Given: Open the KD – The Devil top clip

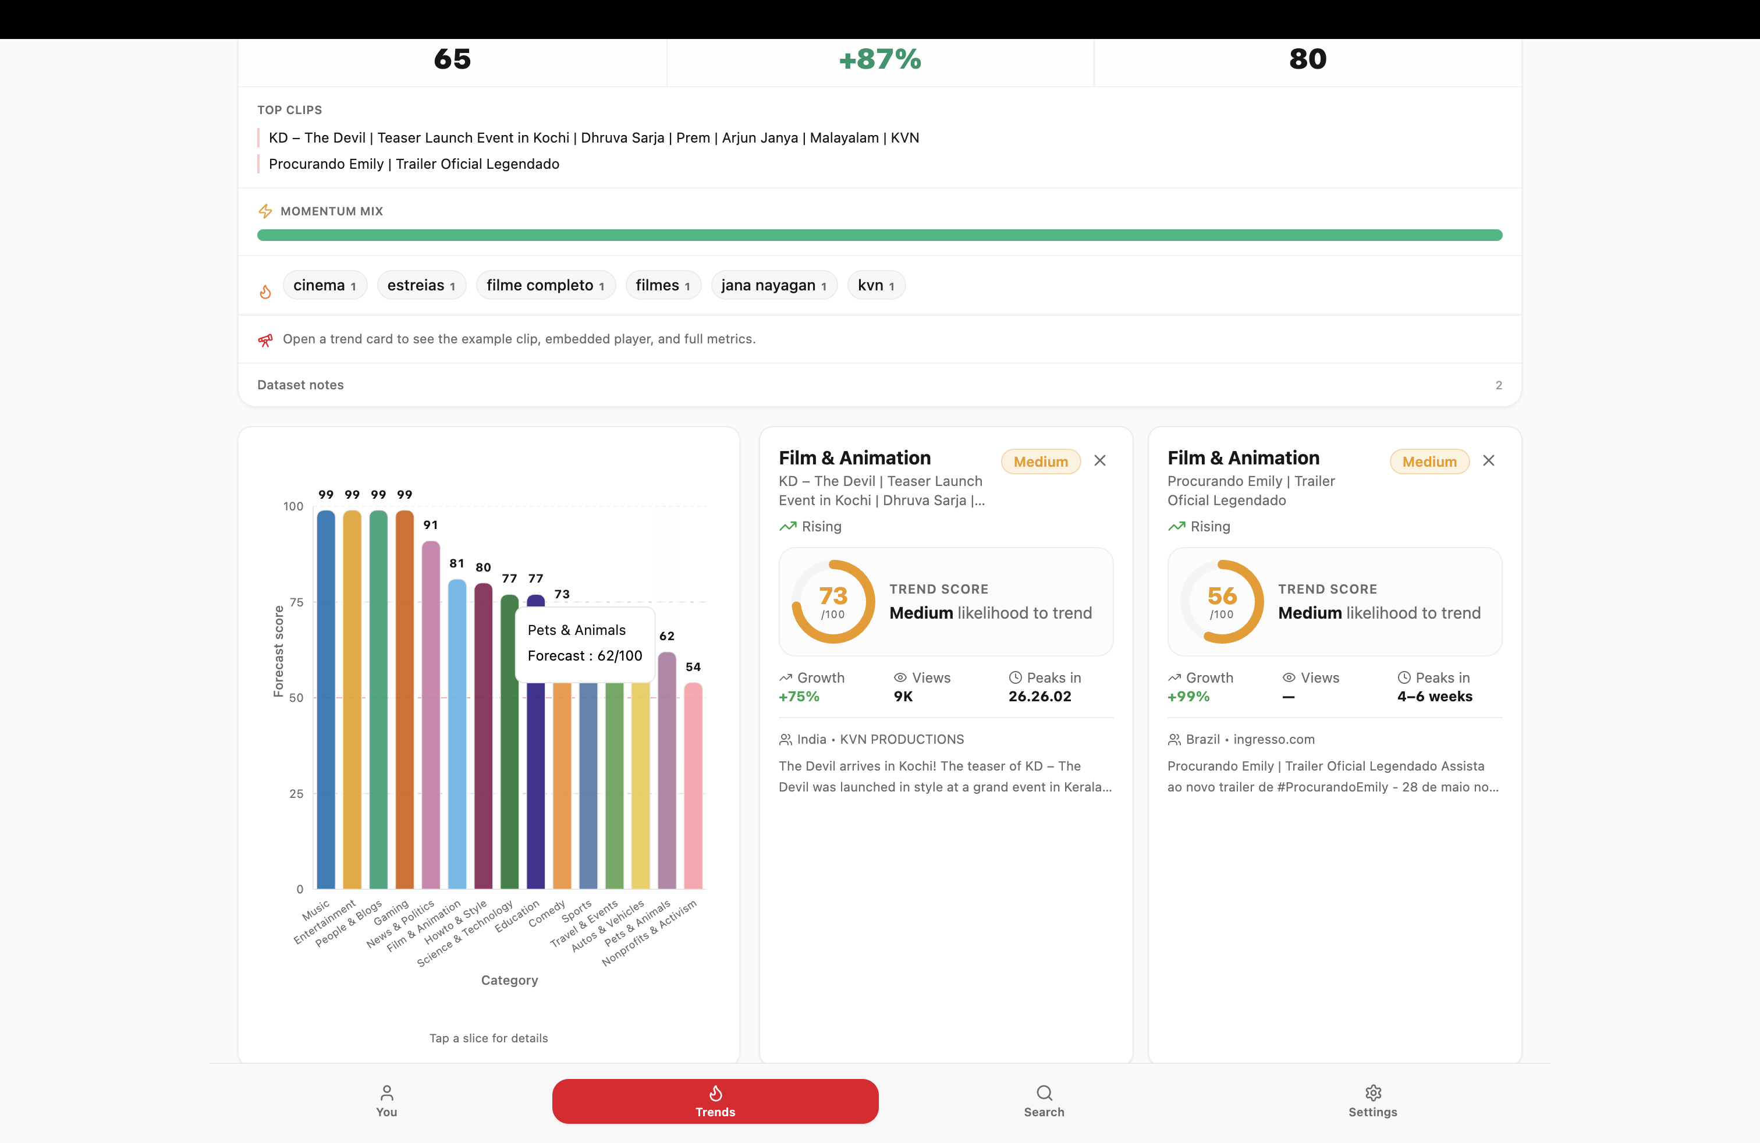Looking at the screenshot, I should click(x=594, y=137).
